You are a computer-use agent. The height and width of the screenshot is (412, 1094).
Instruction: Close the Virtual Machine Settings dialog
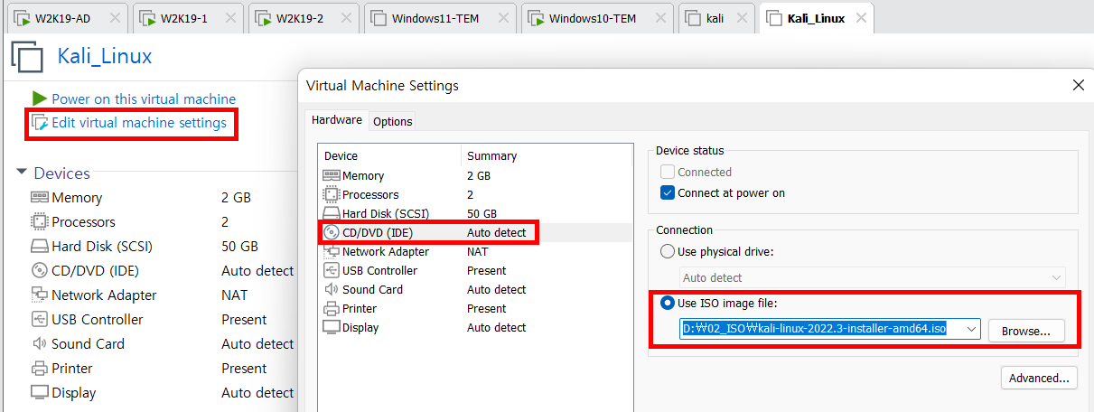coord(1078,86)
